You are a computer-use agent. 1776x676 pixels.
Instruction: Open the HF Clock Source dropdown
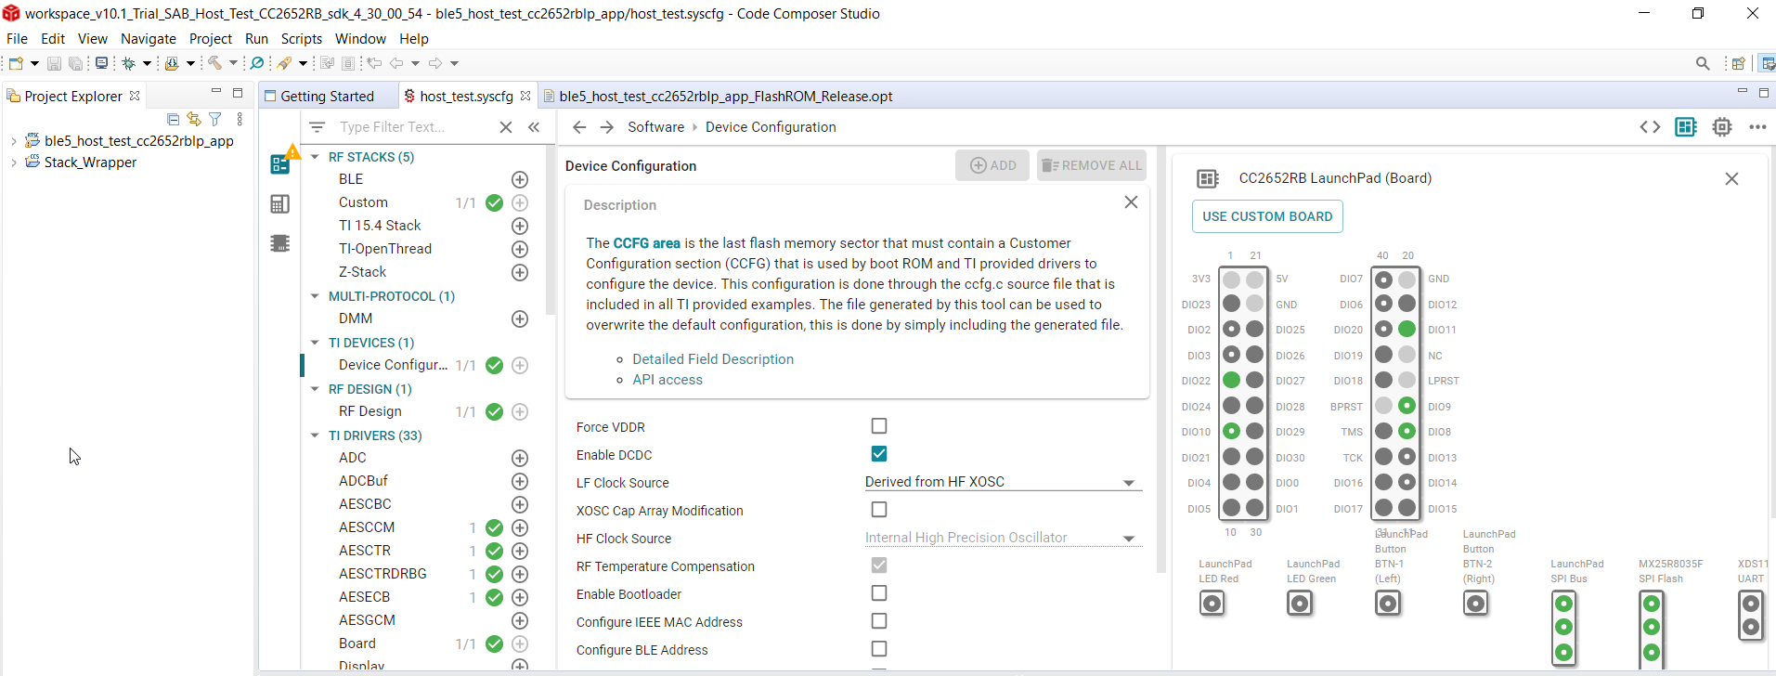[x=1003, y=538]
